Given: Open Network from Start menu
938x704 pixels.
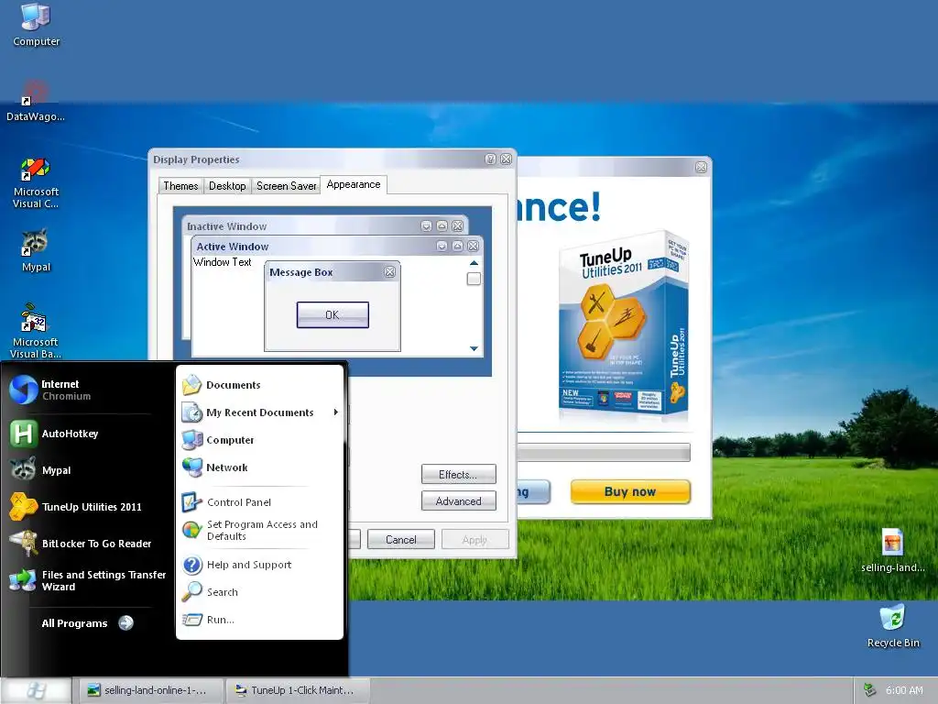Looking at the screenshot, I should [x=259, y=467].
